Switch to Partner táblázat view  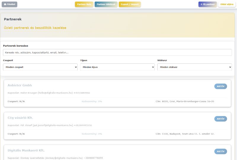click(x=106, y=4)
